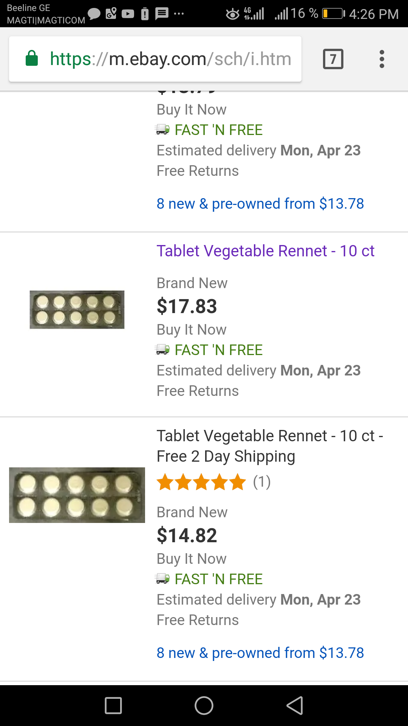Tap the five-star rating on the $14.82 listing
This screenshot has height=726, width=408.
[201, 482]
